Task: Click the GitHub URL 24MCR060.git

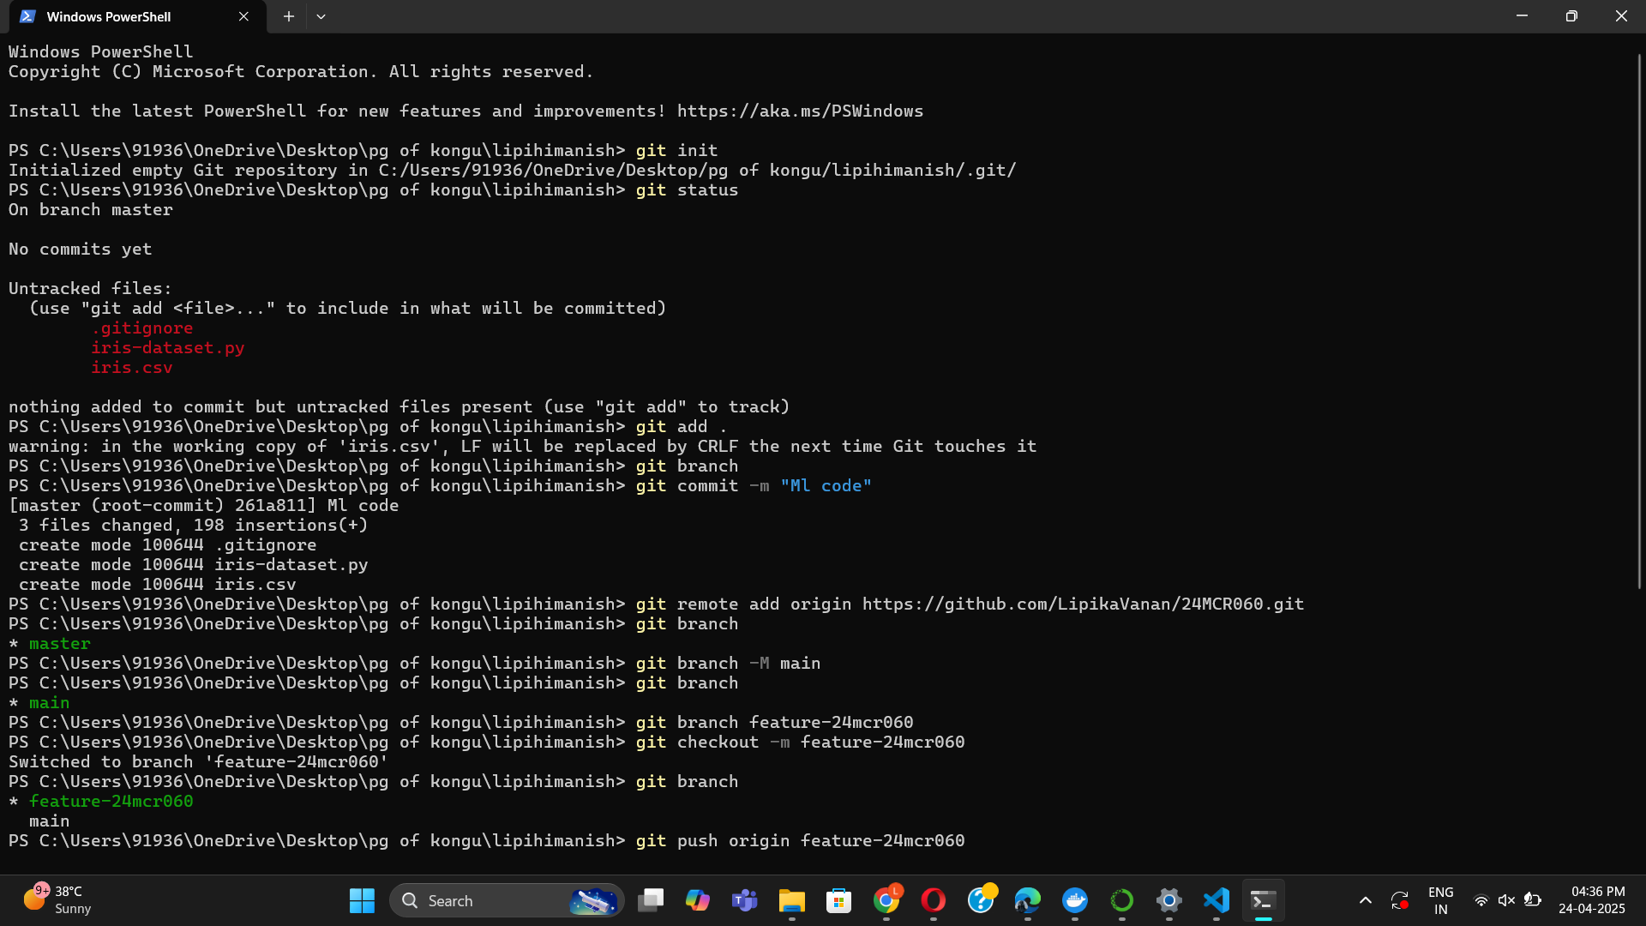Action: [1083, 604]
